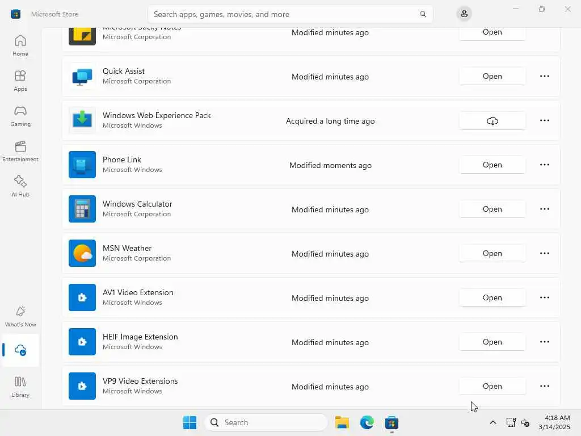Image resolution: width=581 pixels, height=436 pixels.
Task: Click the Windows Web Experience Pack title
Action: pyautogui.click(x=157, y=115)
